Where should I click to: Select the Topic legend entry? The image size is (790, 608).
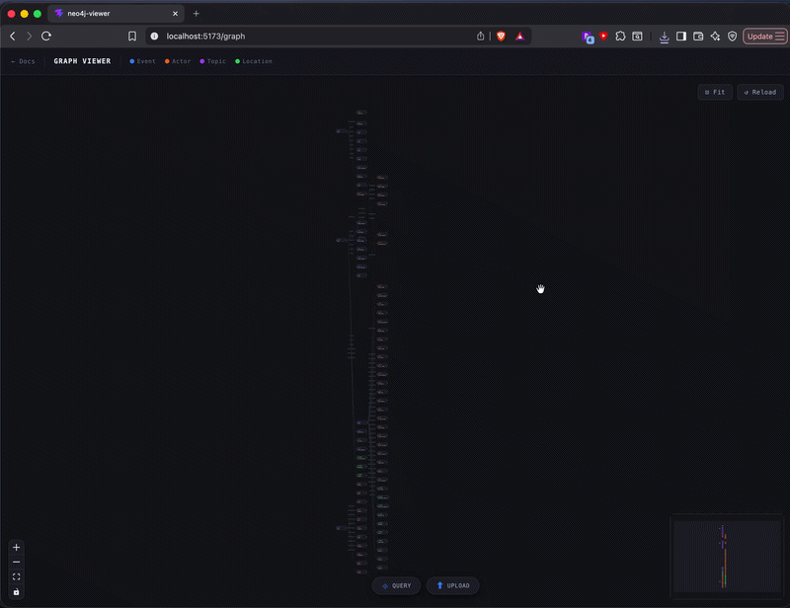pos(212,61)
